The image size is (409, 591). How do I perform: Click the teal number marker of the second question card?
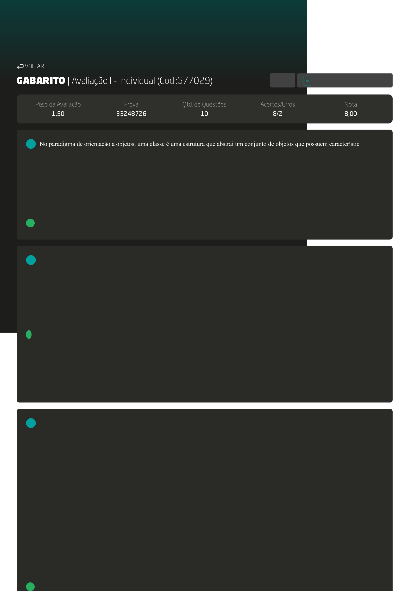click(x=31, y=260)
